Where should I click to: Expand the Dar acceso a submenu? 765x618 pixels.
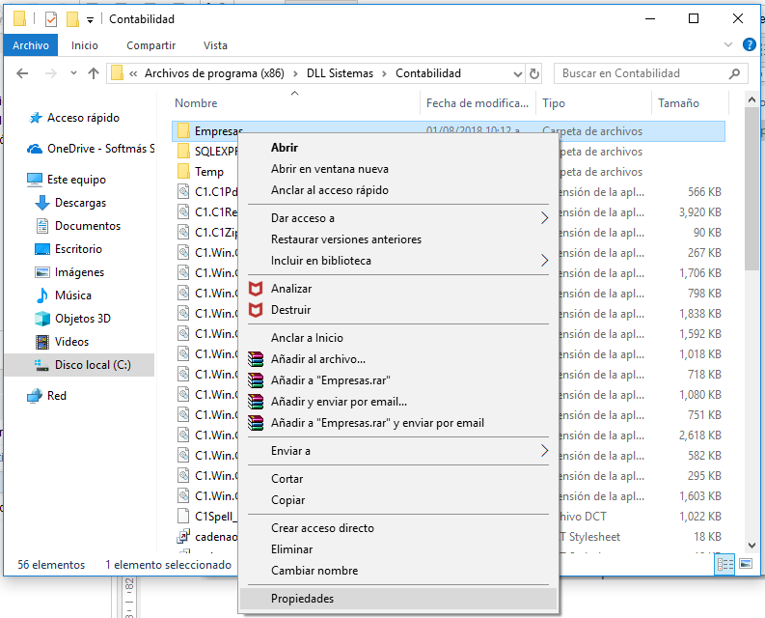(544, 218)
